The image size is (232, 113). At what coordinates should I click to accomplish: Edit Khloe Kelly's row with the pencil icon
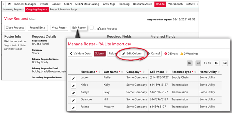click(x=73, y=86)
